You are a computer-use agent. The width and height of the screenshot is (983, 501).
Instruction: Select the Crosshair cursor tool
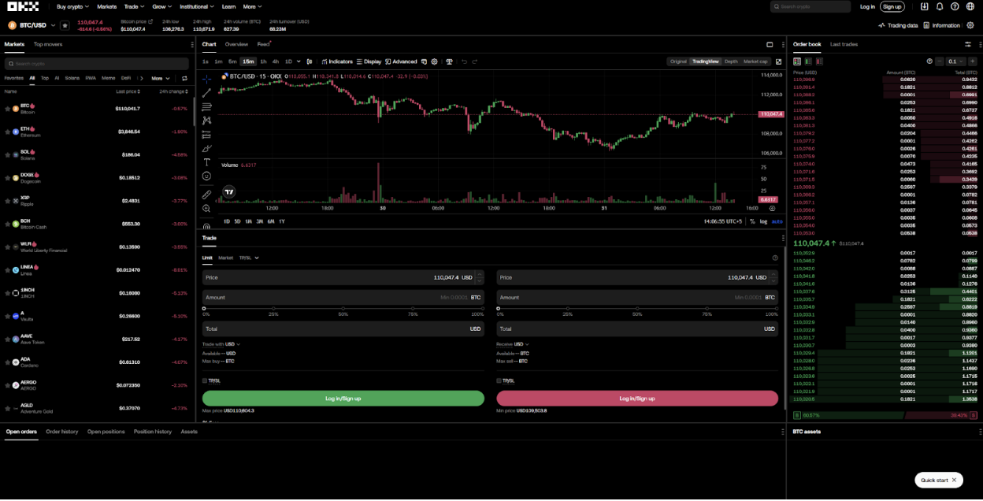(206, 80)
